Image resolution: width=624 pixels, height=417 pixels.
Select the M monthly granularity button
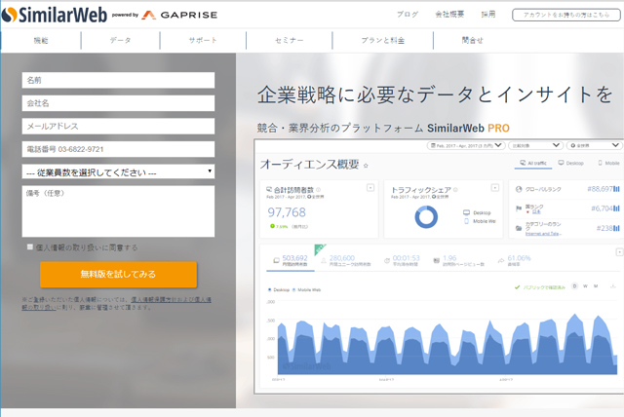pos(596,285)
